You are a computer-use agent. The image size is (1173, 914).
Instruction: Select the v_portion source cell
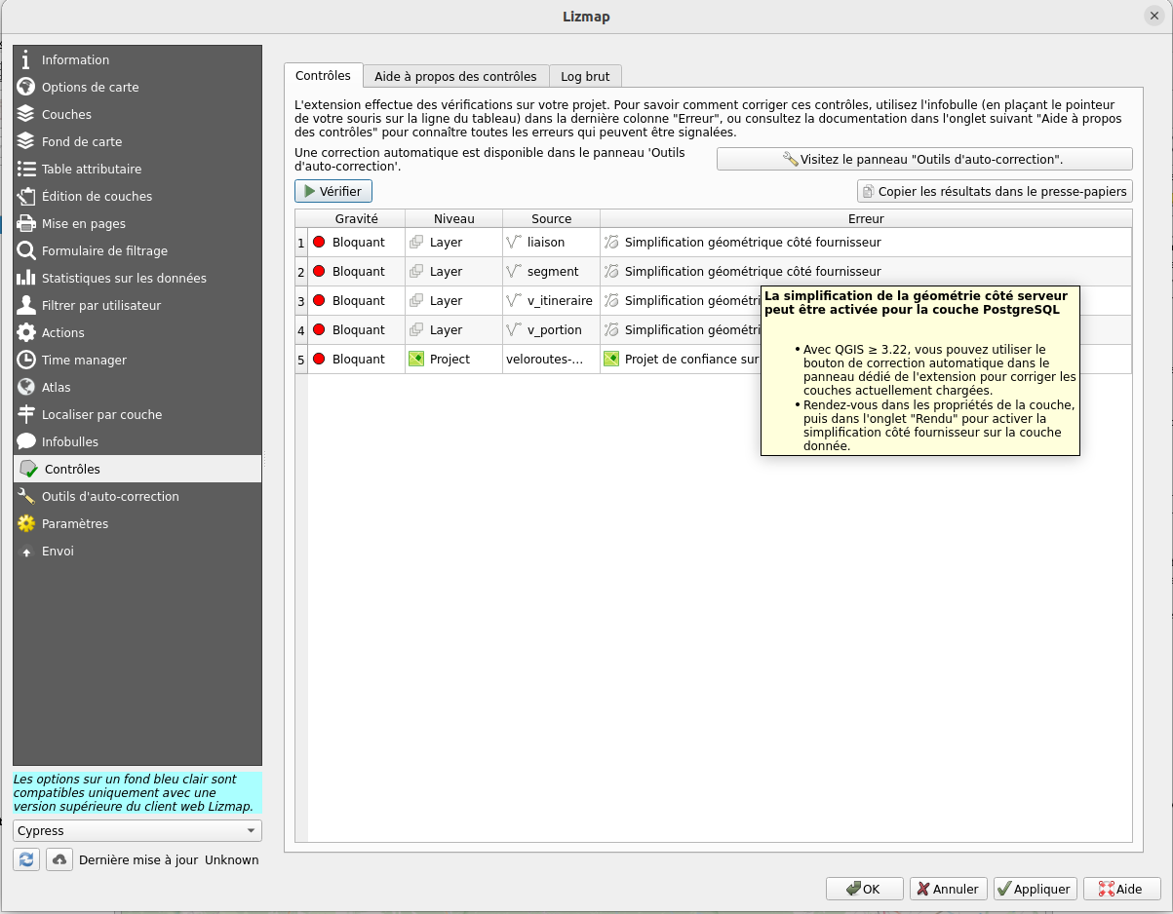(552, 330)
